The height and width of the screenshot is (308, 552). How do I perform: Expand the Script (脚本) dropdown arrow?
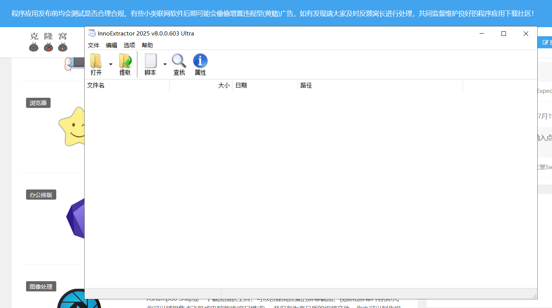click(x=165, y=64)
